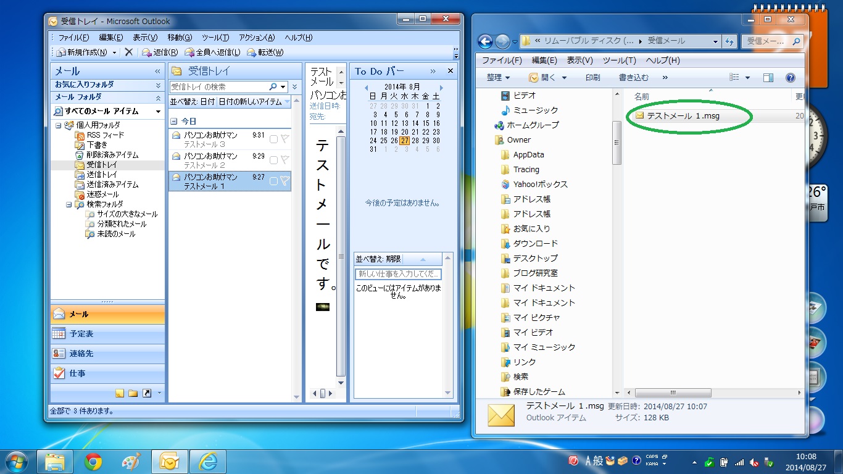Click Forward (転送) toolbar button

265,52
